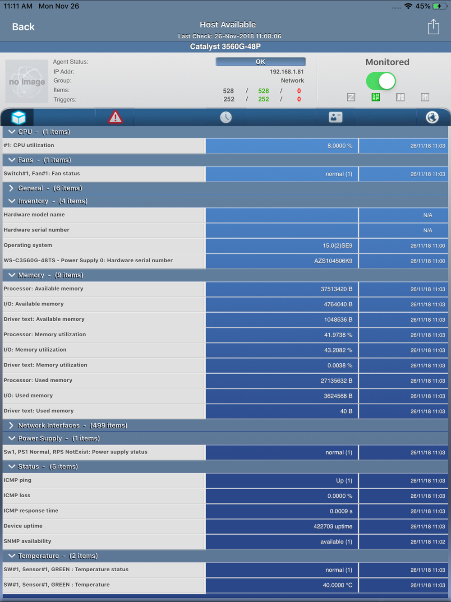
Task: Tap the Zabbix agent Z availability icon
Action: (x=351, y=97)
